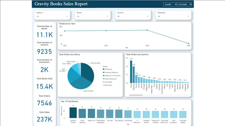Click the China bar in orders by country
Viewport: 225px width, 126px height.
pos(131,72)
